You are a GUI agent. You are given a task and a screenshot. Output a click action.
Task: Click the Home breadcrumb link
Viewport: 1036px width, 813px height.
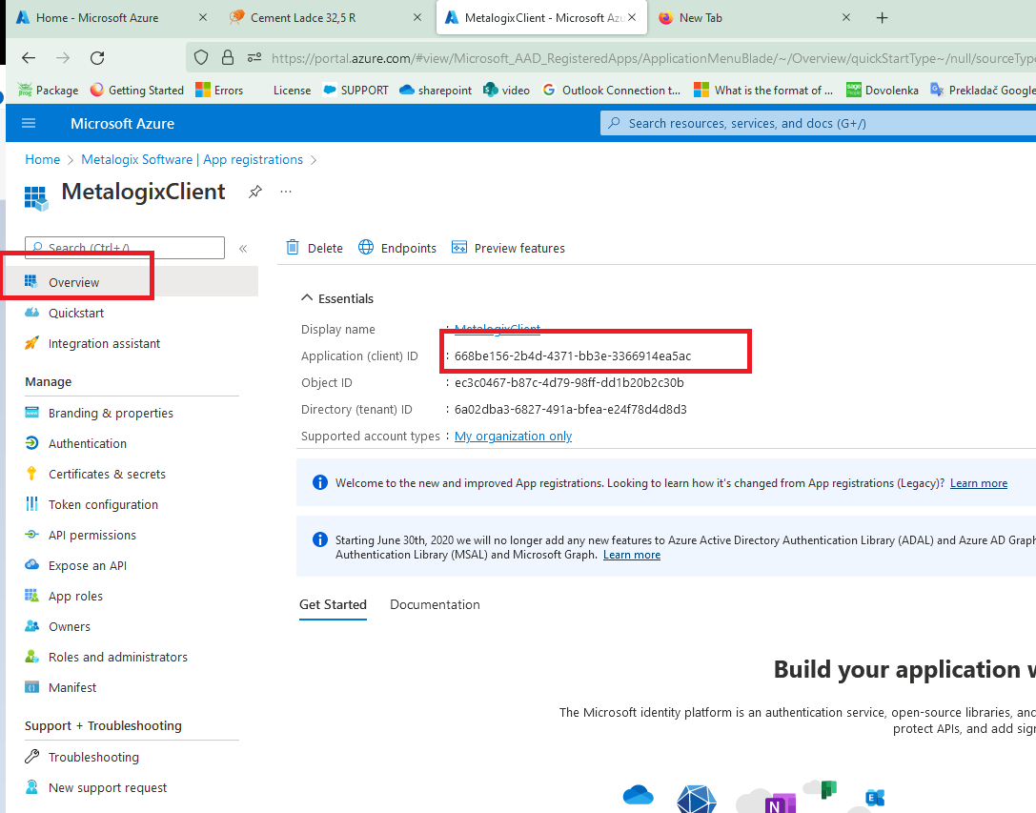point(42,159)
